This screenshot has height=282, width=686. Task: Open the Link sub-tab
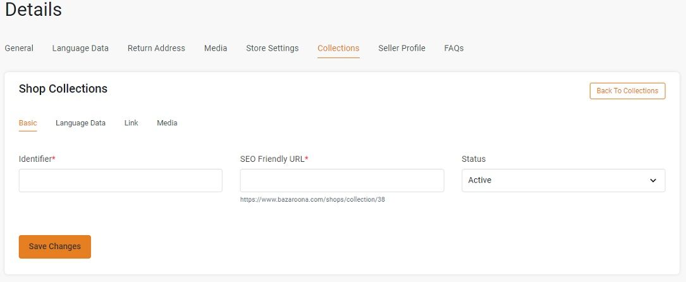132,123
